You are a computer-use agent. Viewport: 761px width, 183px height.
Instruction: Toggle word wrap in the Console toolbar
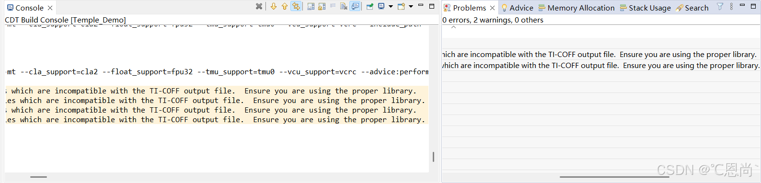coord(333,6)
